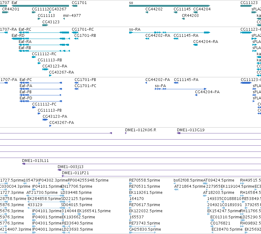Open the CG43267-RA transcript label
Image resolution: width=261 pixels, height=234 pixels.
(61, 72)
